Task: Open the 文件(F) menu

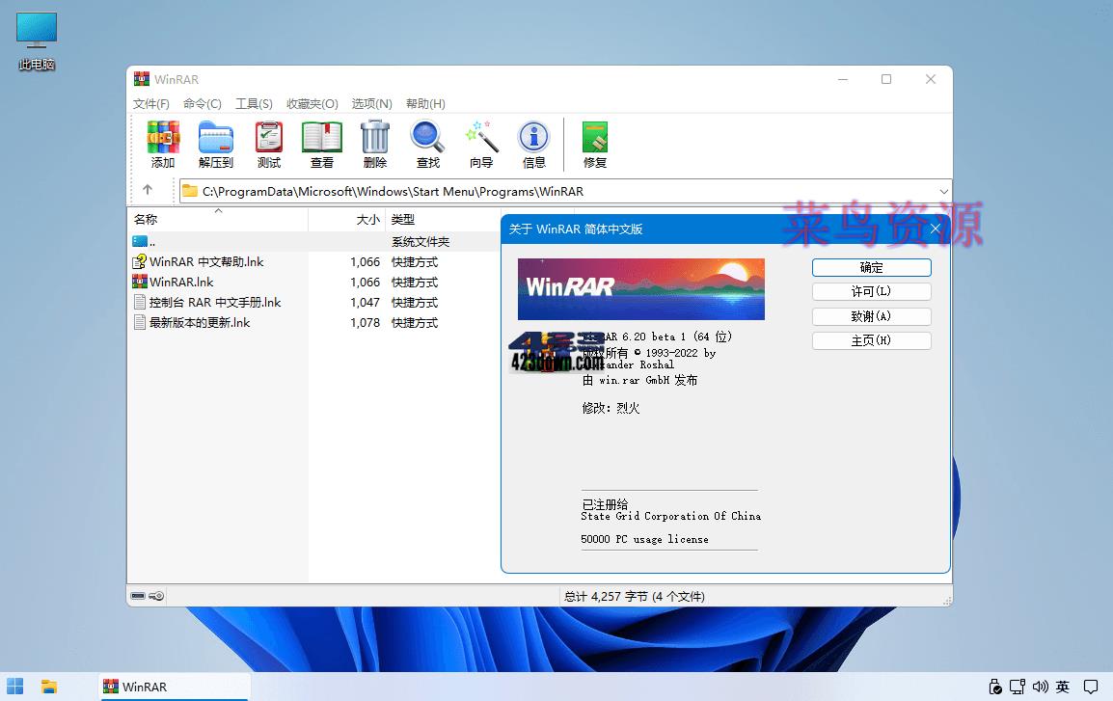Action: 150,103
